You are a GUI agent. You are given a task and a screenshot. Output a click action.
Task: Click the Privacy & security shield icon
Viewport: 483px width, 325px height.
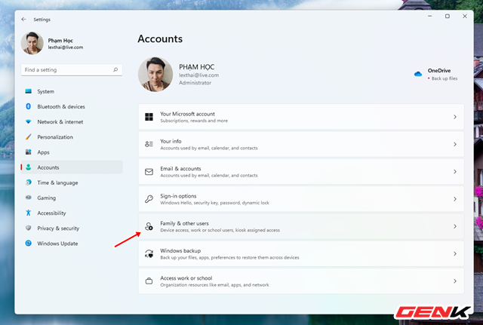pos(29,228)
